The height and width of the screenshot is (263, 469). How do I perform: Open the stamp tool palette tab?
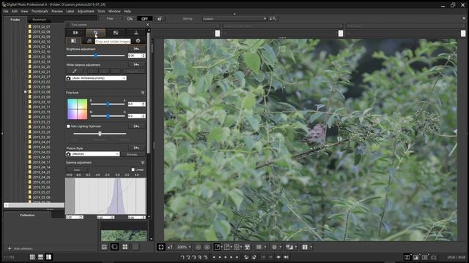[136, 32]
